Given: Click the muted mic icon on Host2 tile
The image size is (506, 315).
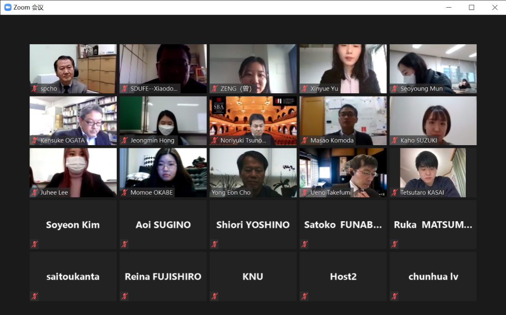Looking at the screenshot, I should tap(305, 296).
